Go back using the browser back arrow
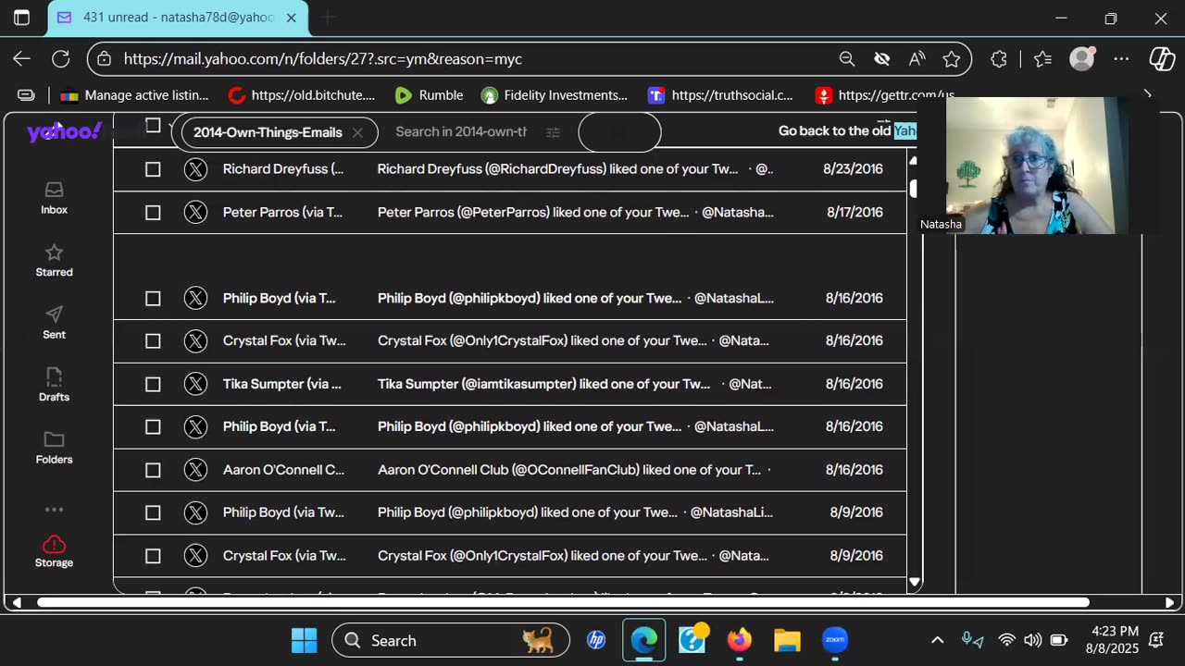The height and width of the screenshot is (666, 1185). pos(21,58)
